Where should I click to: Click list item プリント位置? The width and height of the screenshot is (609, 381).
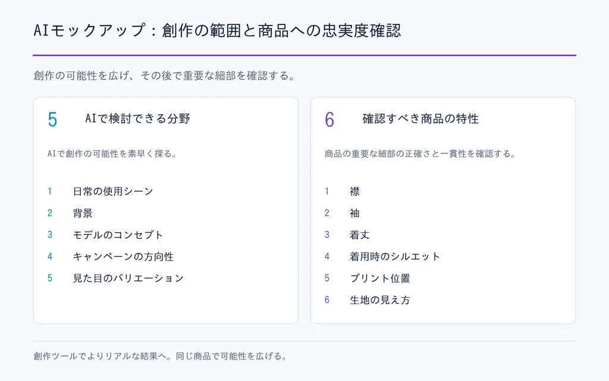[380, 279]
